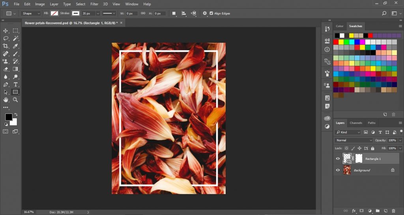Click the black foreground color swatch
404x215 pixels.
[9, 117]
